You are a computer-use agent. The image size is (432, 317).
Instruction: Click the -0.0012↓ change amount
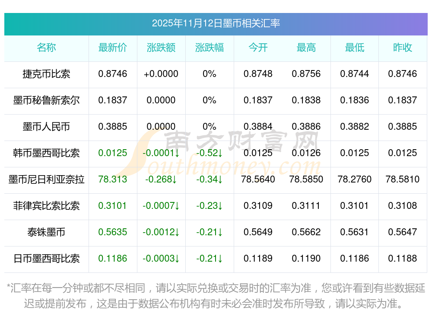pyautogui.click(x=161, y=232)
